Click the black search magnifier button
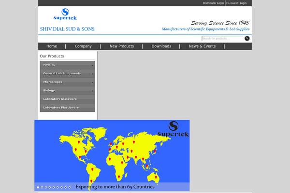This screenshot has height=193, width=290. coord(247,39)
